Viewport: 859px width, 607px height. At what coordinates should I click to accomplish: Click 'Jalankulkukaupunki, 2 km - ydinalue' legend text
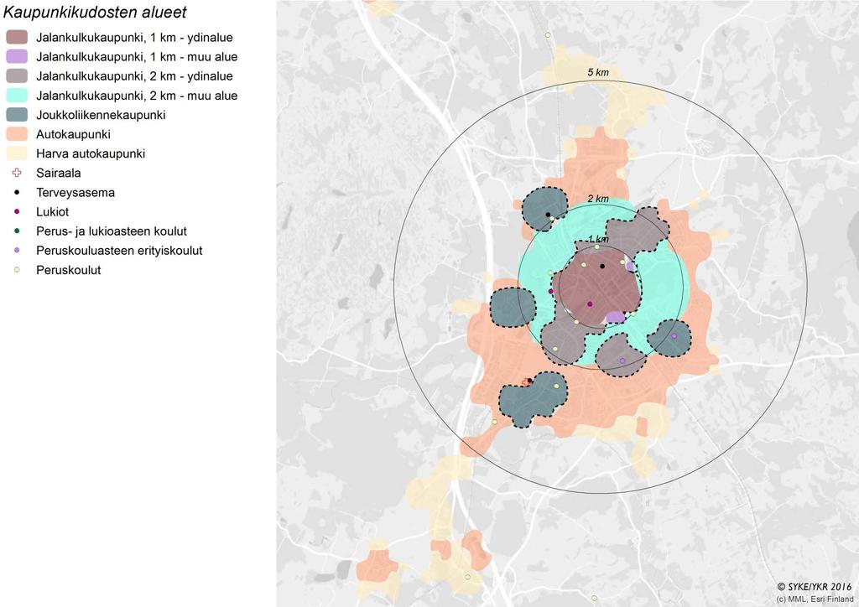(134, 76)
